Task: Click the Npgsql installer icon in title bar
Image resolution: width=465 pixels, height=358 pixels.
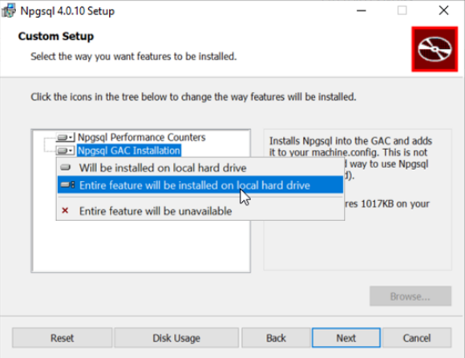Action: 8,11
